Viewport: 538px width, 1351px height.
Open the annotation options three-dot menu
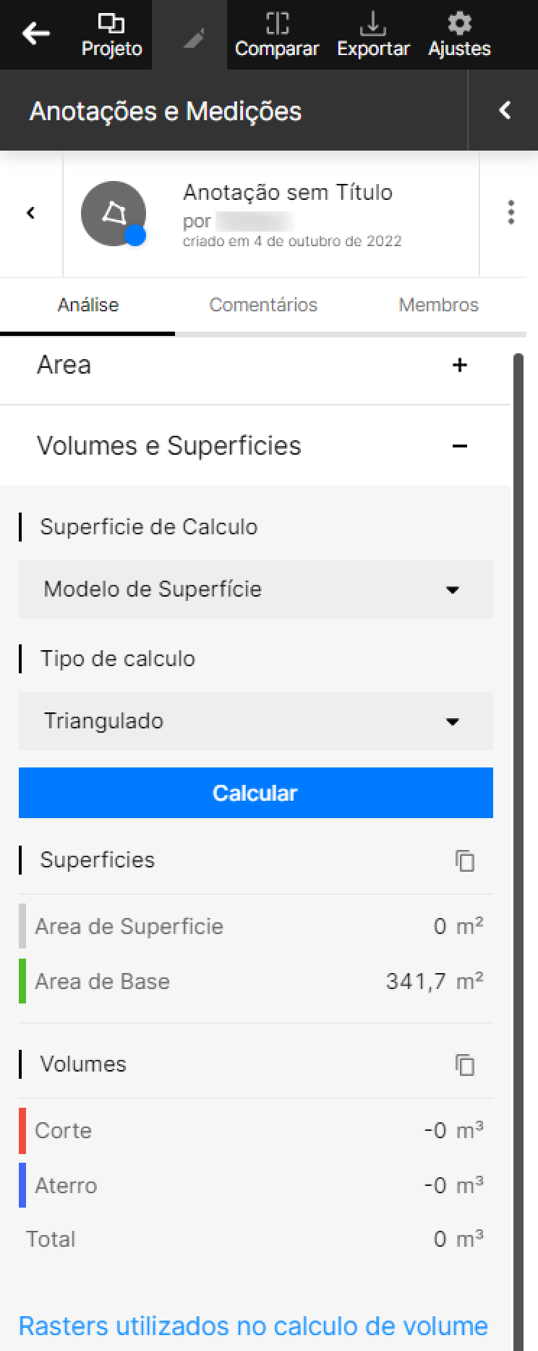coord(511,214)
